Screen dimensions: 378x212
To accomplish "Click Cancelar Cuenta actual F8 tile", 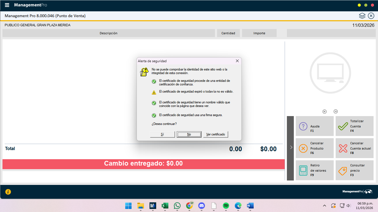I will tap(354, 148).
